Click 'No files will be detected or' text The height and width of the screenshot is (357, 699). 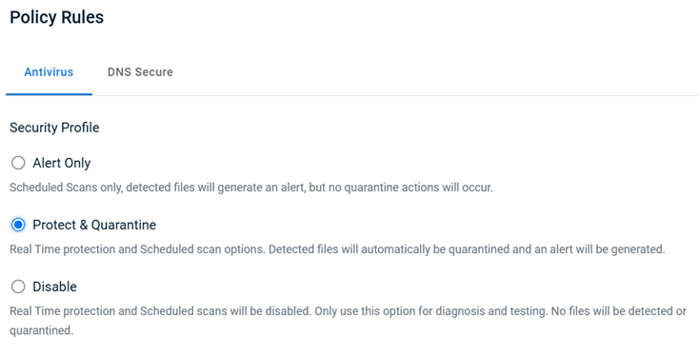pos(619,310)
